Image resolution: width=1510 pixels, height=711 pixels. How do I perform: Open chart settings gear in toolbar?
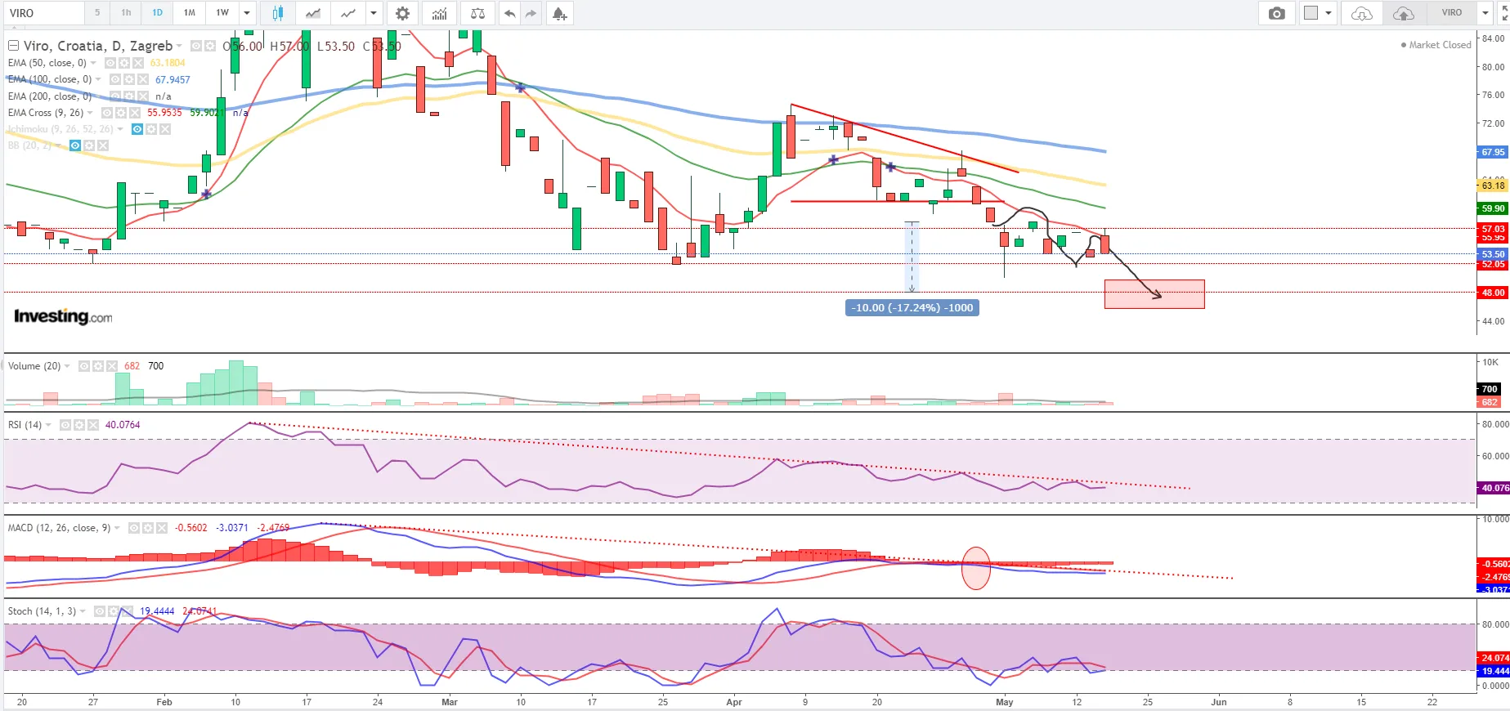pos(402,13)
